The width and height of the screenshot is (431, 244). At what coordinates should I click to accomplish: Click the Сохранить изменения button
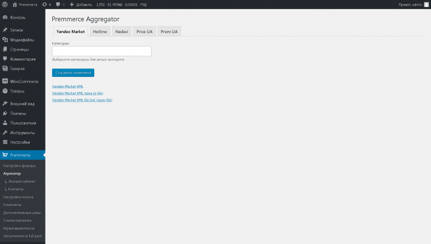pyautogui.click(x=73, y=72)
